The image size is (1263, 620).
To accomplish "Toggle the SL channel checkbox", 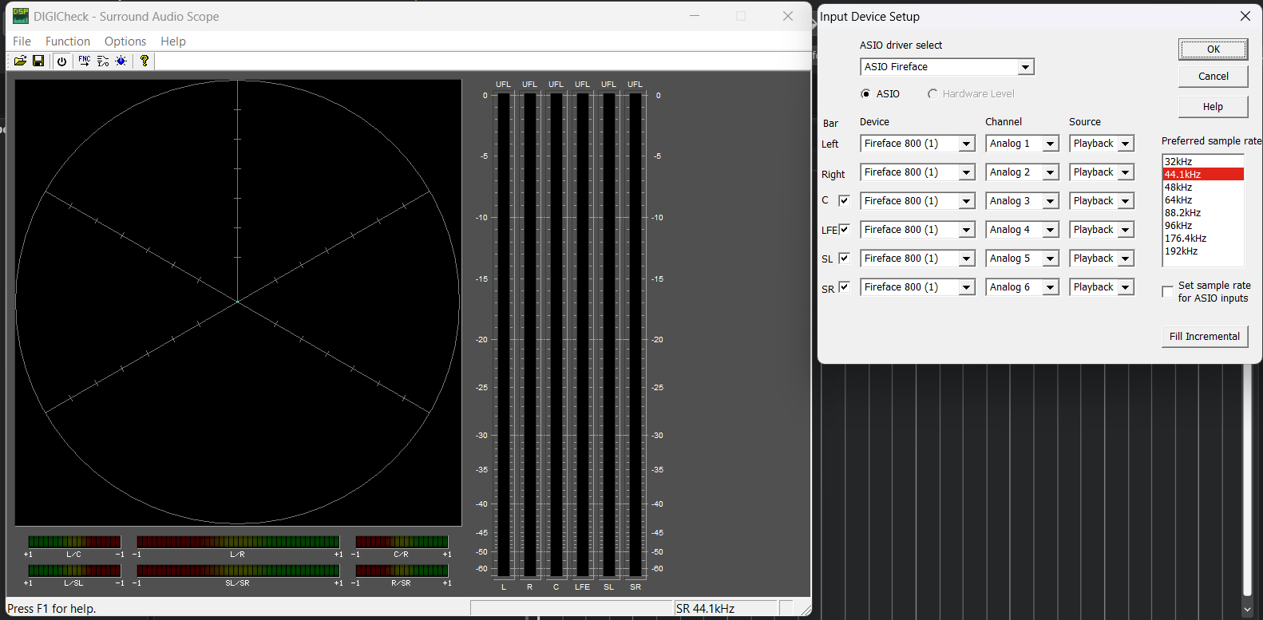I will click(844, 258).
